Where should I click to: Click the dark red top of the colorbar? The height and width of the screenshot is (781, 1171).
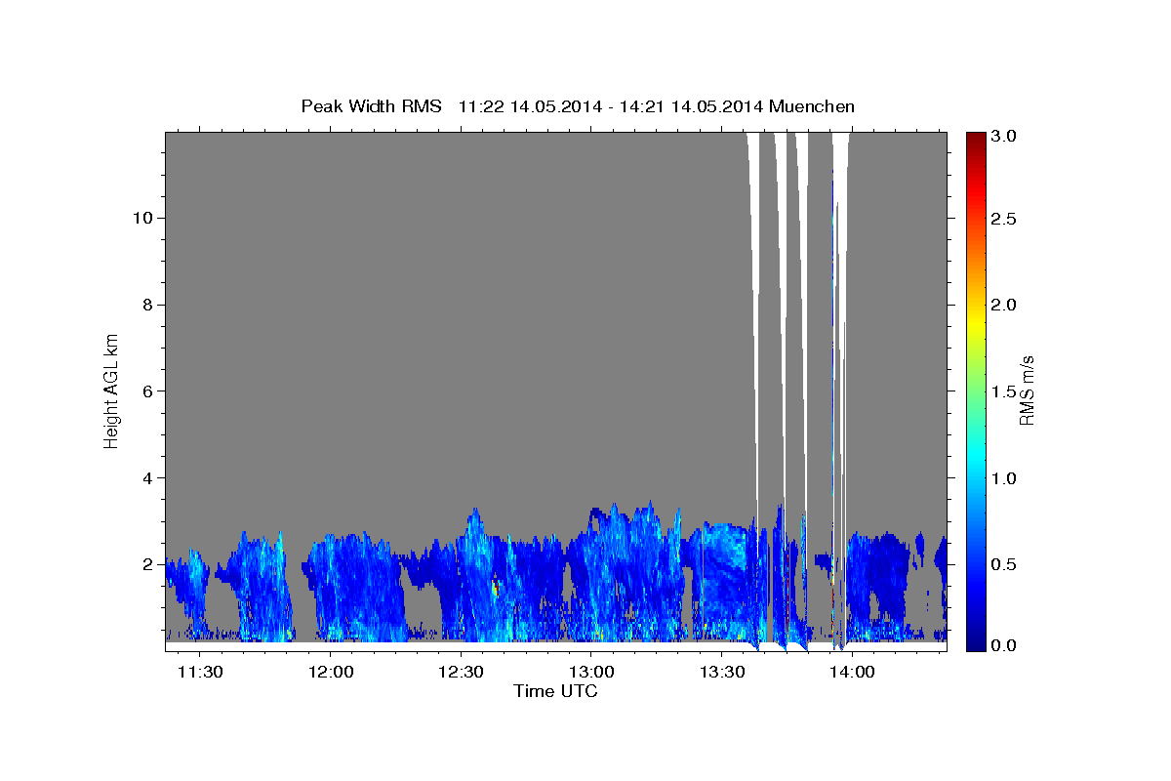[x=975, y=139]
